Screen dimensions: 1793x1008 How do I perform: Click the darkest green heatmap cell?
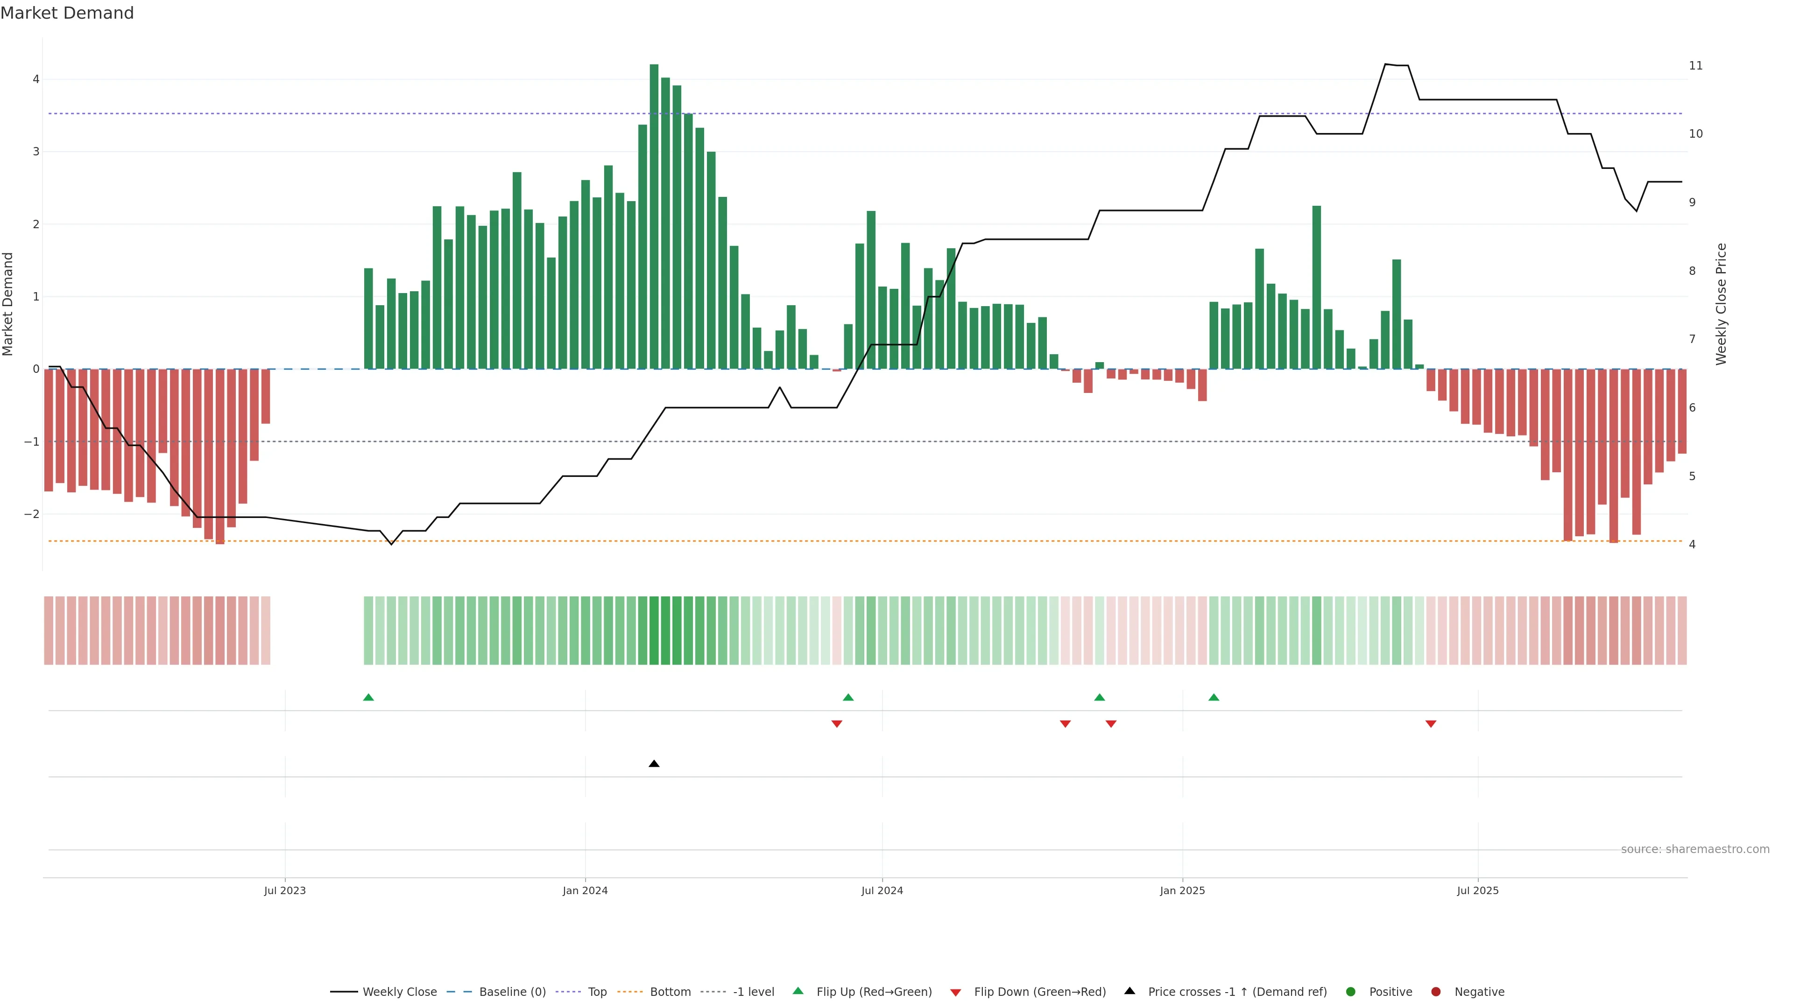tap(654, 630)
